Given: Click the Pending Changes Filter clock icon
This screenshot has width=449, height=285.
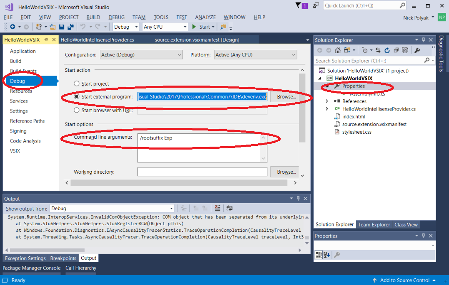Looking at the screenshot, I should point(364,50).
